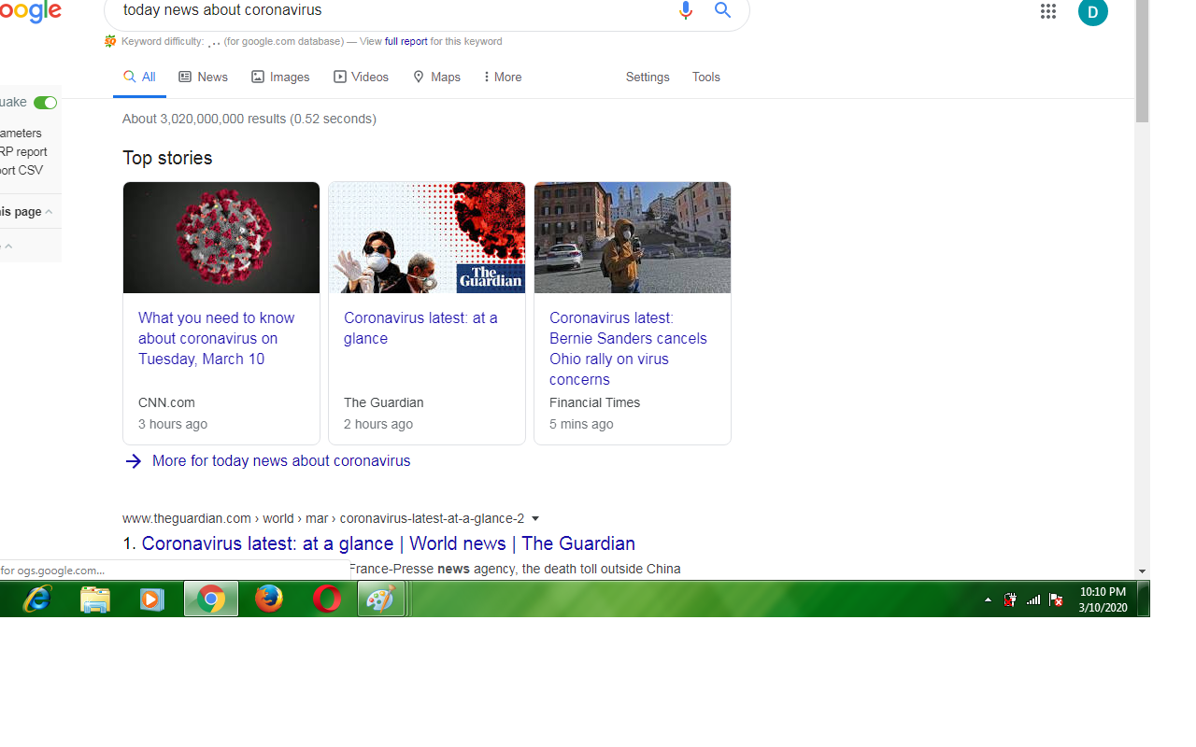Click the Keyword difficulty extension icon
Viewport: 1196px width, 747px height.
(110, 41)
